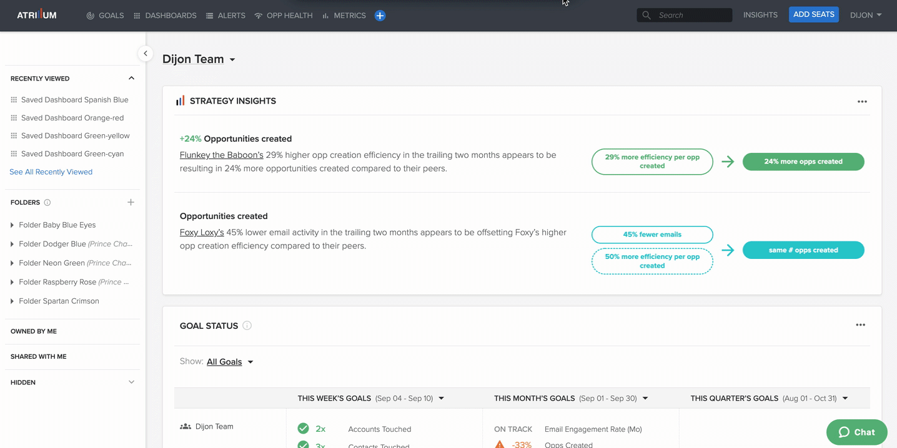Click arrow icon beside 24% more opps

pos(727,162)
